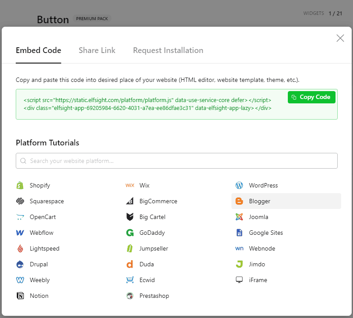Viewport: 353px width, 318px height.
Task: Click the PREMIUM PACK badge
Action: coord(92,19)
